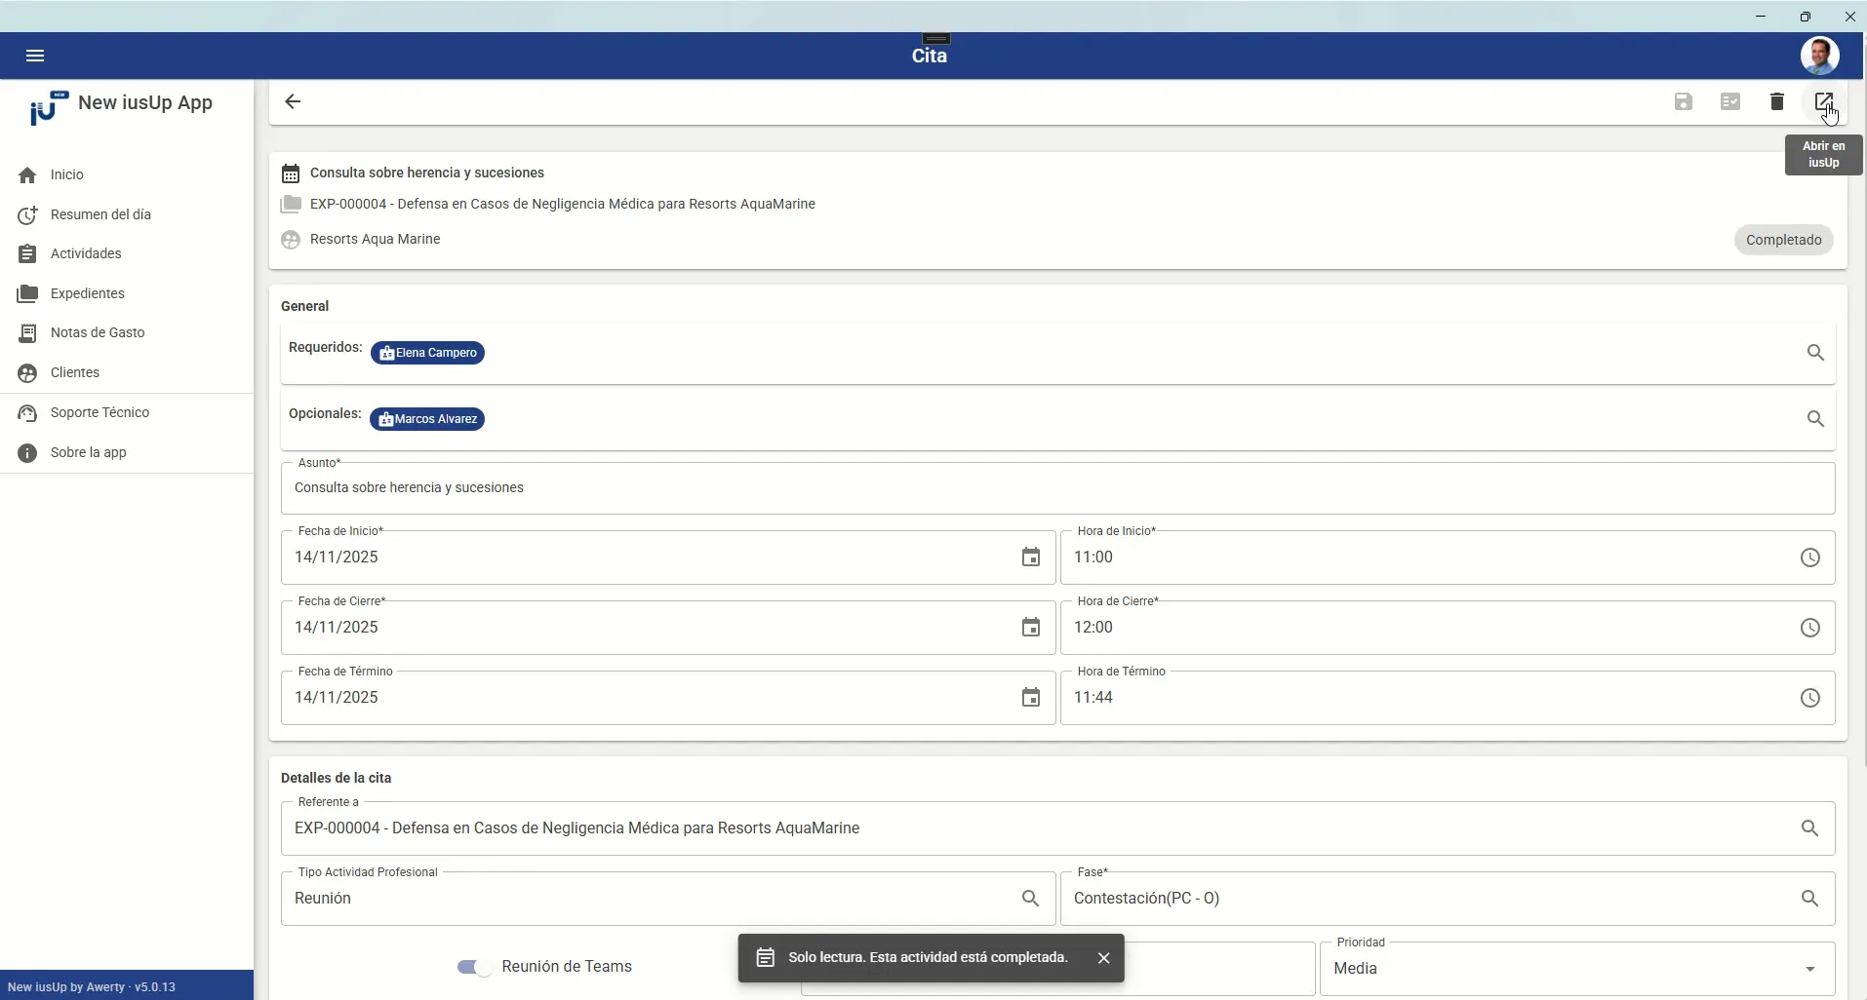Click the back arrow icon
Image resolution: width=1867 pixels, height=1000 pixels.
(x=293, y=101)
